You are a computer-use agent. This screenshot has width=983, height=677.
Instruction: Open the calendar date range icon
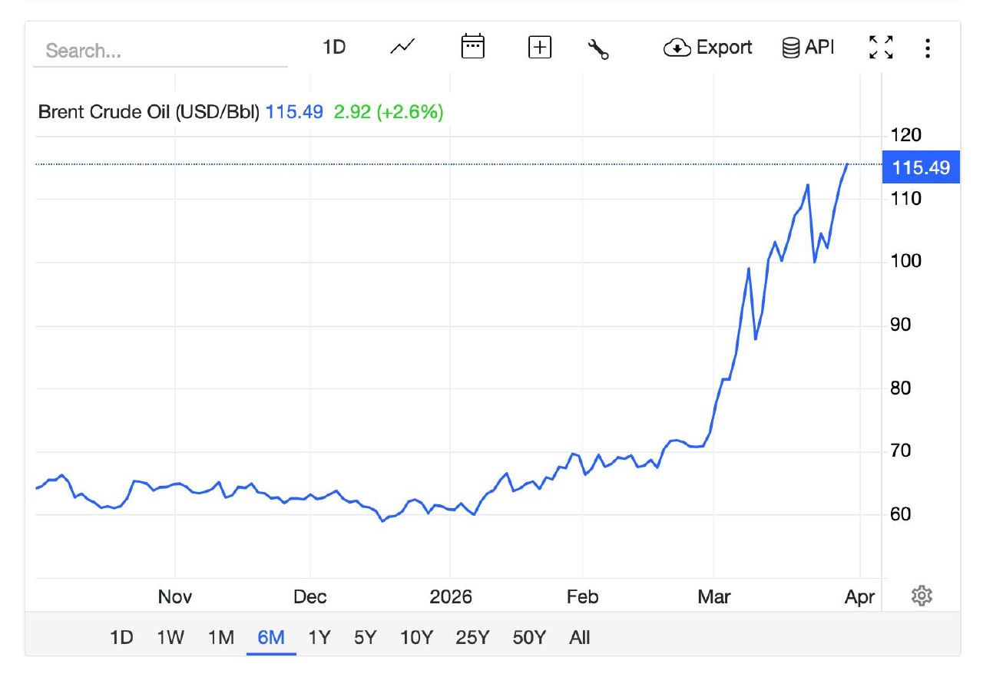click(472, 47)
